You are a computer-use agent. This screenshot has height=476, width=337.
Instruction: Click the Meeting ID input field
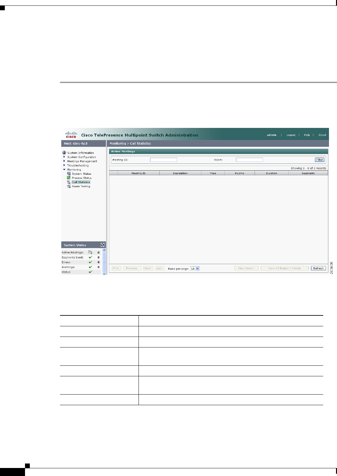[x=164, y=160]
